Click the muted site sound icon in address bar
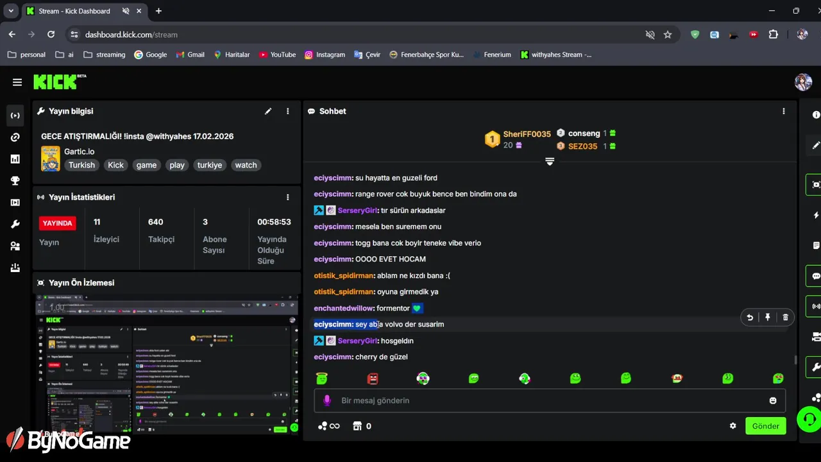The width and height of the screenshot is (821, 462). click(650, 35)
